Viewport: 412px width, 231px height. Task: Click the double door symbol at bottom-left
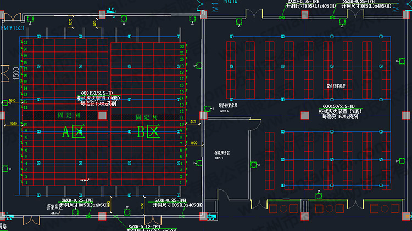tap(31, 220)
